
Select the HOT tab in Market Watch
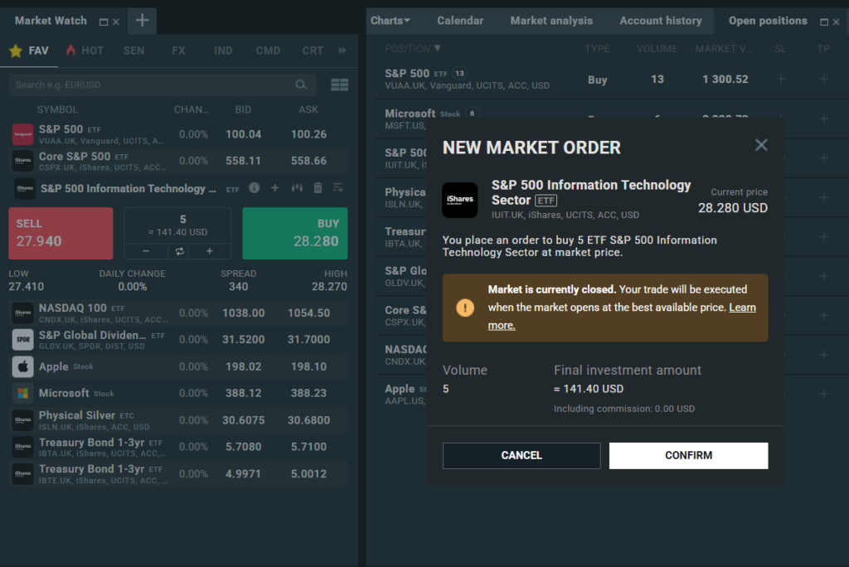click(85, 51)
